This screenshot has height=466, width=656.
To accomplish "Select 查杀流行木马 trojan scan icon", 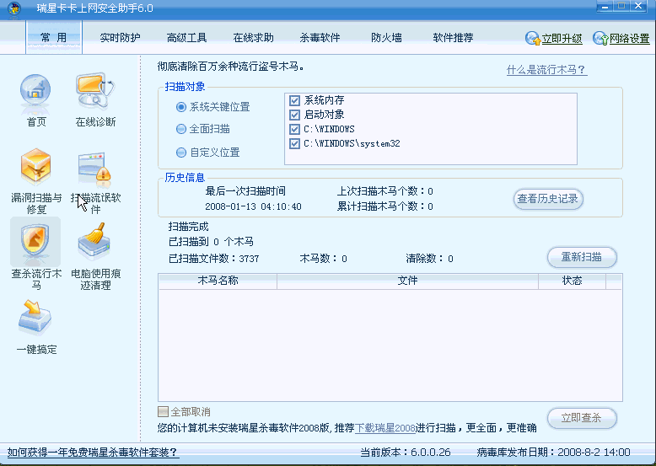I will click(35, 241).
